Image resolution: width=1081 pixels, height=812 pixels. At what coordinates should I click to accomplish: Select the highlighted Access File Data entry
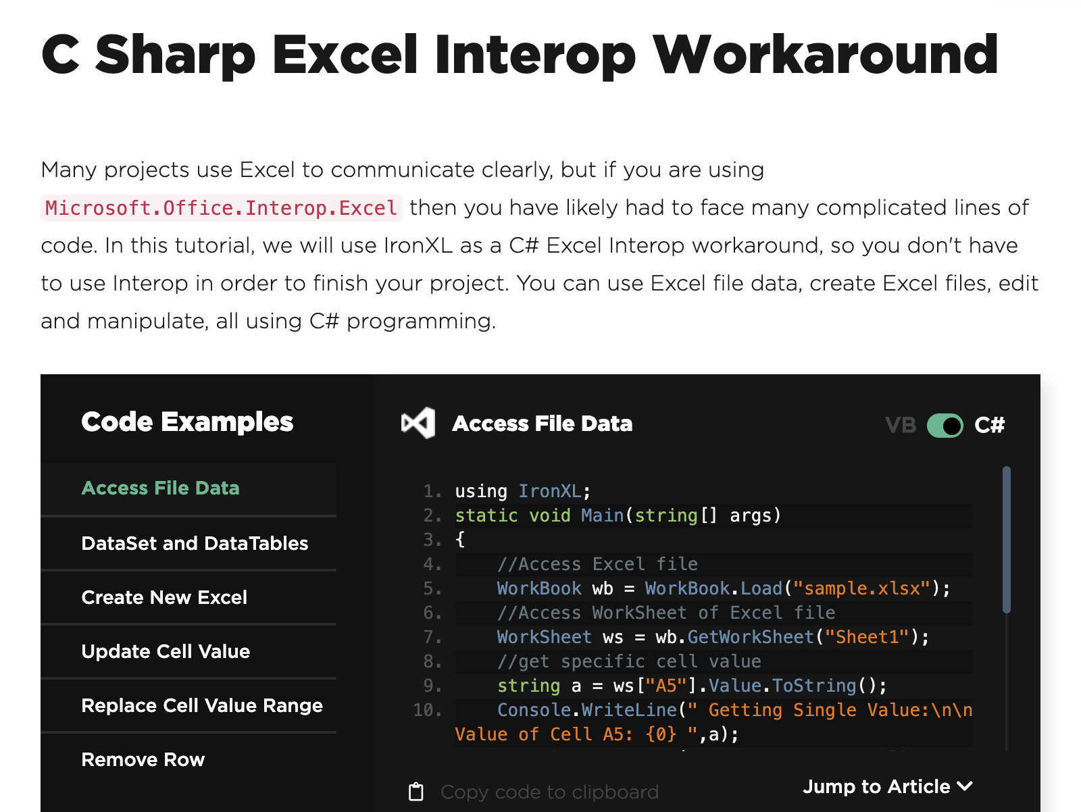click(x=160, y=488)
